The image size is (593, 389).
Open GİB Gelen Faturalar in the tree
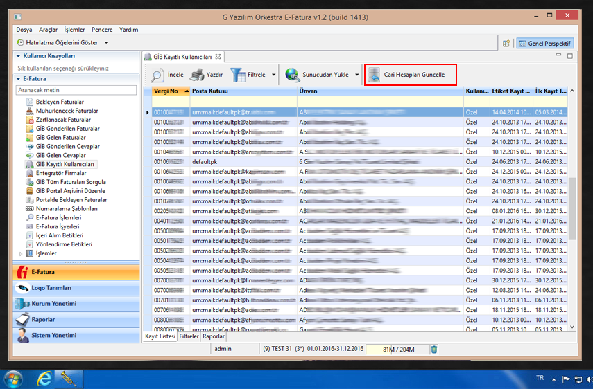[61, 138]
